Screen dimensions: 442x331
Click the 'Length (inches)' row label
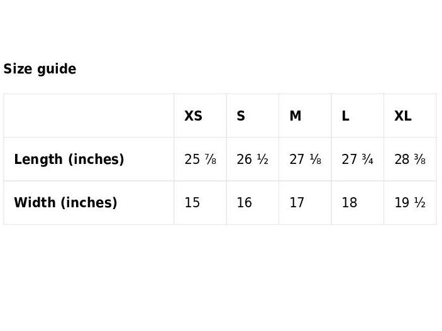tap(69, 160)
